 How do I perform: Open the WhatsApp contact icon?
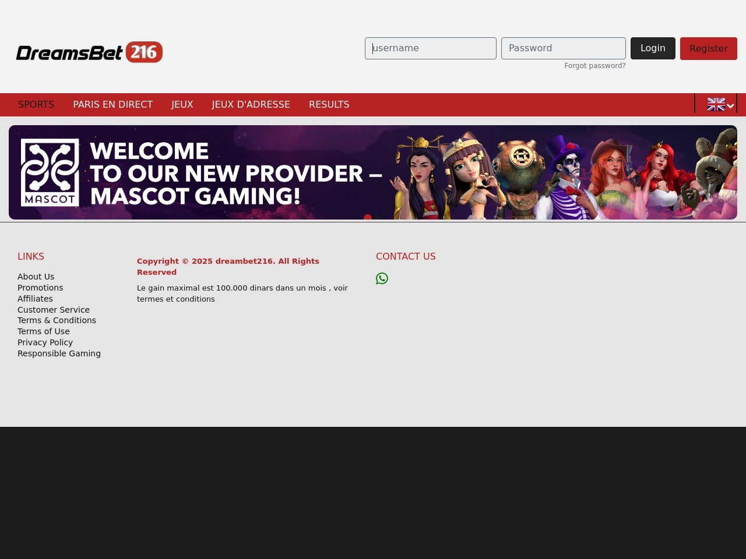click(382, 278)
